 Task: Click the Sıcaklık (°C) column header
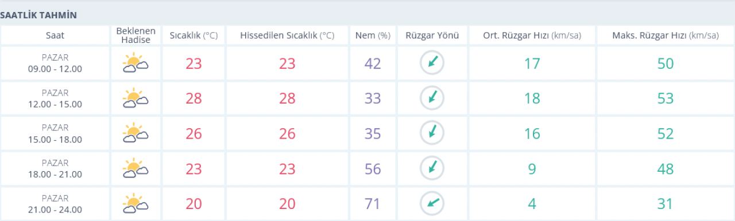pyautogui.click(x=194, y=35)
